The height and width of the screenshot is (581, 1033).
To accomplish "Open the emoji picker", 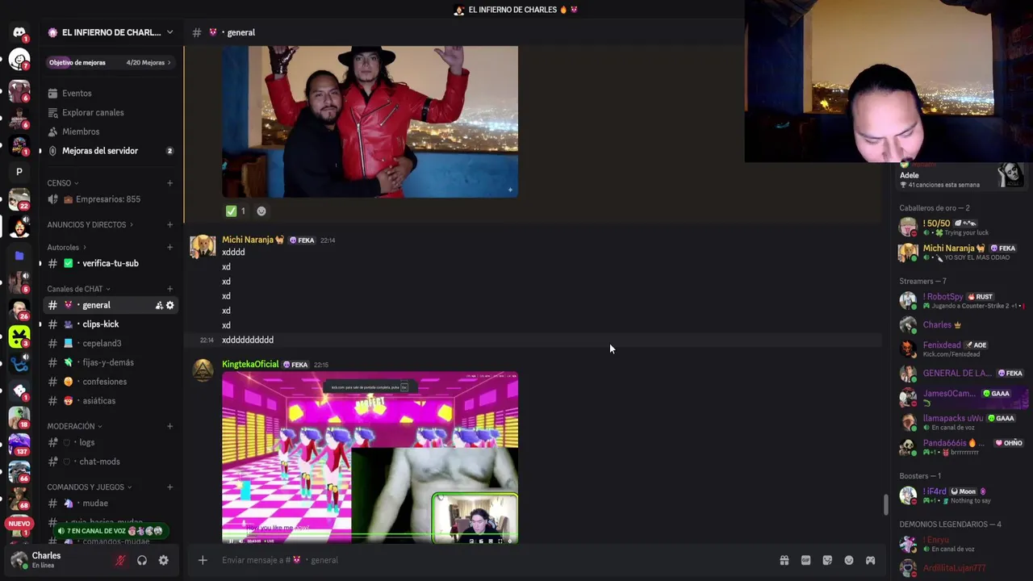I will (x=849, y=560).
